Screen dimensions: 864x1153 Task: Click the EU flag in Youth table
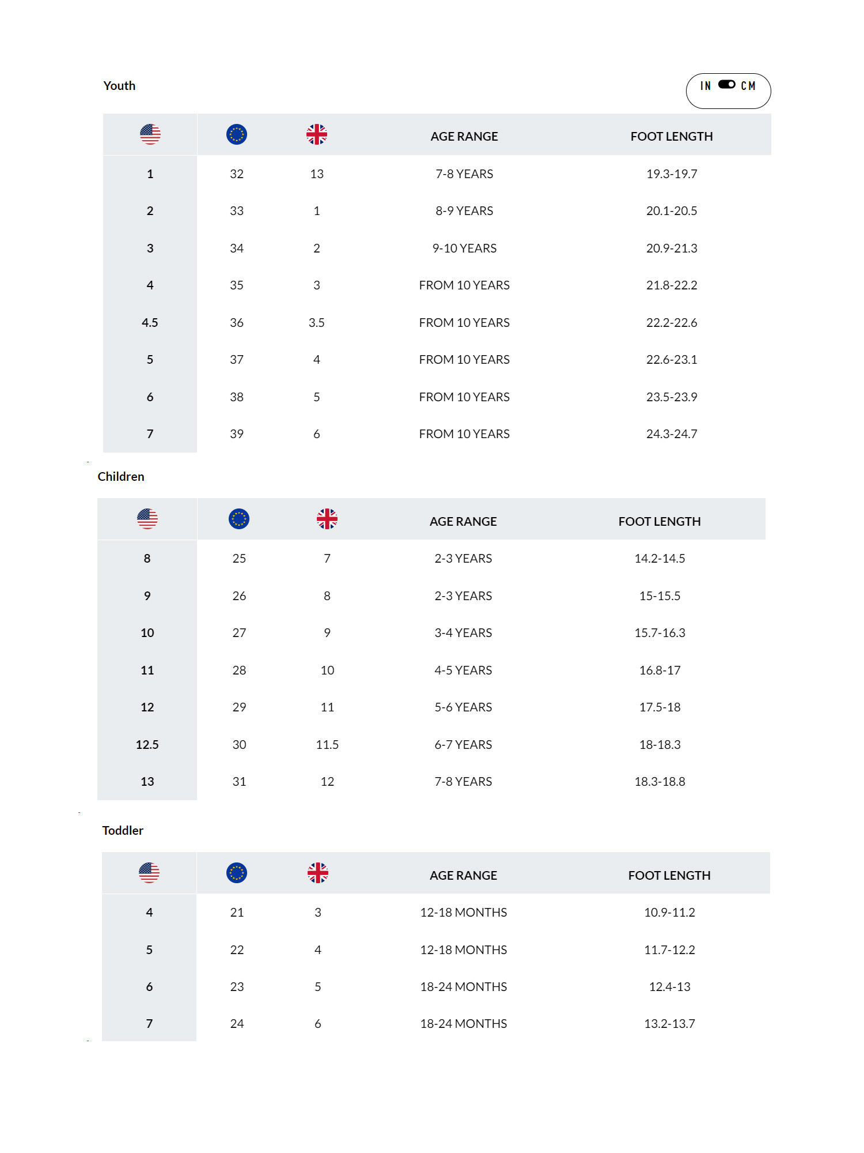click(237, 134)
